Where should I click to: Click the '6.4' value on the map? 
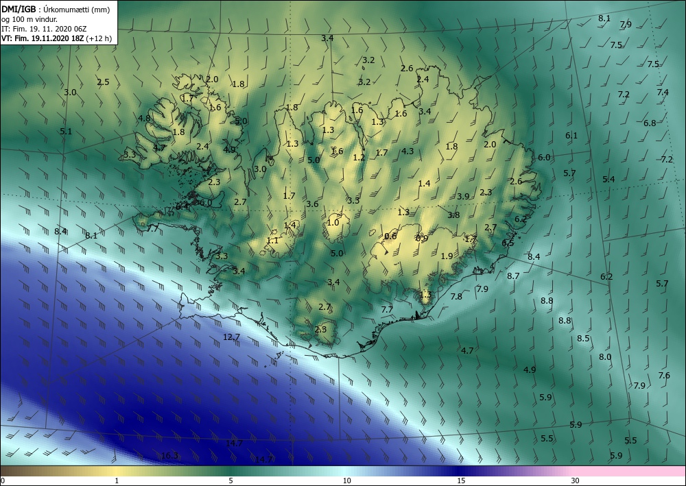click(182, 207)
